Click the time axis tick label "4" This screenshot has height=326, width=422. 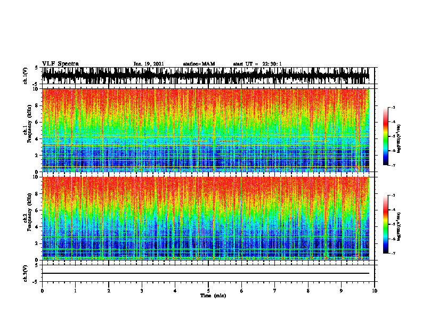(175, 291)
